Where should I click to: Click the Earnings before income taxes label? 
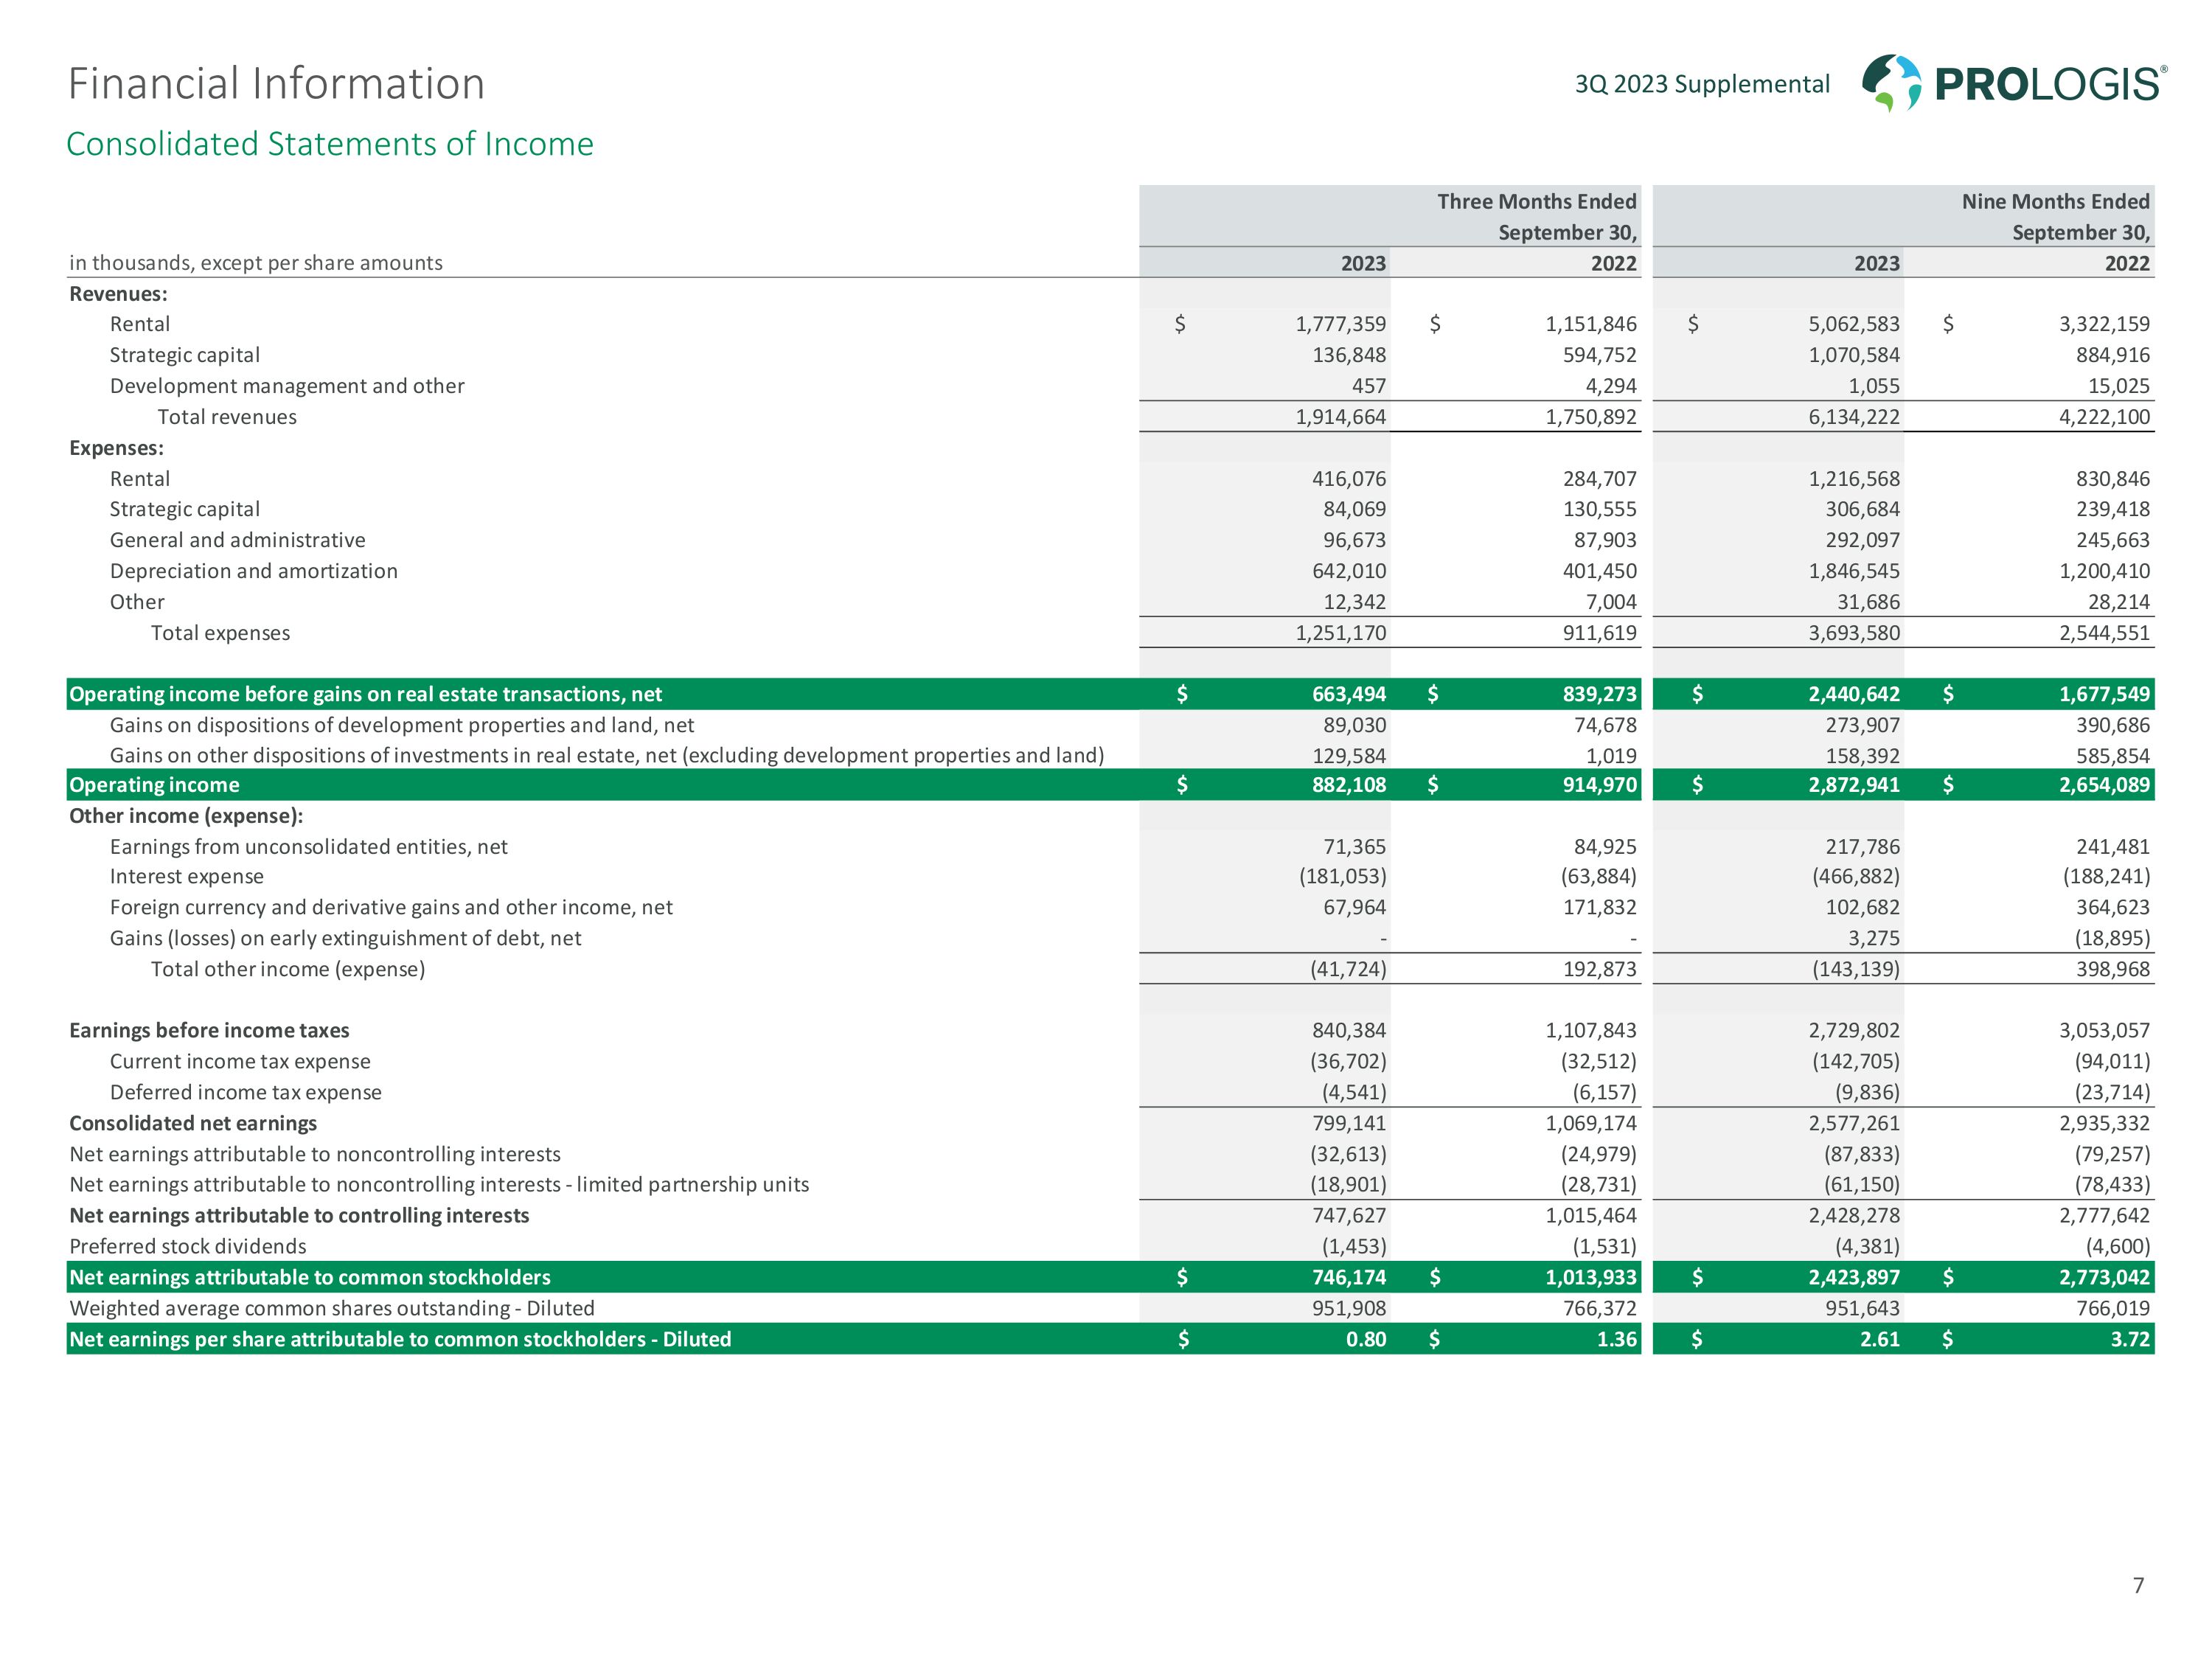click(209, 1031)
